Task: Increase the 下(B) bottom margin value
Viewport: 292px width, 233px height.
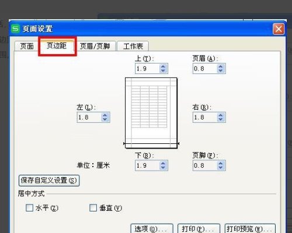Action: (x=163, y=163)
